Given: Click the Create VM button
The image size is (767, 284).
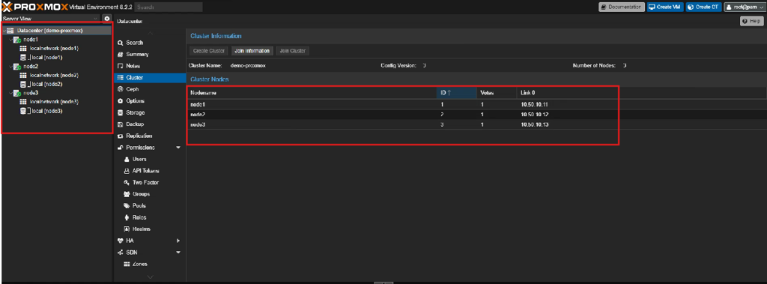Looking at the screenshot, I should coord(665,7).
